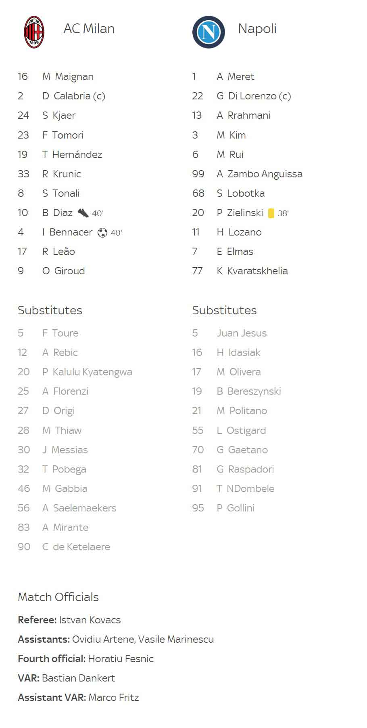367x728 pixels.
Task: Click the yellow card icon beside Zielinski
Action: click(271, 213)
